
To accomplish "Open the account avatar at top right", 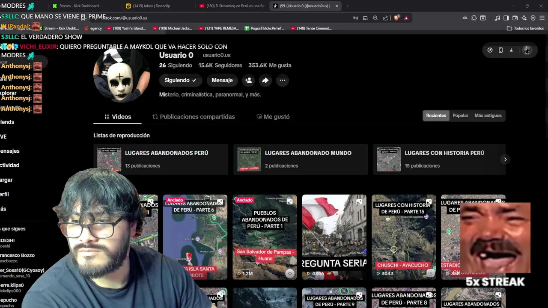I will (527, 50).
